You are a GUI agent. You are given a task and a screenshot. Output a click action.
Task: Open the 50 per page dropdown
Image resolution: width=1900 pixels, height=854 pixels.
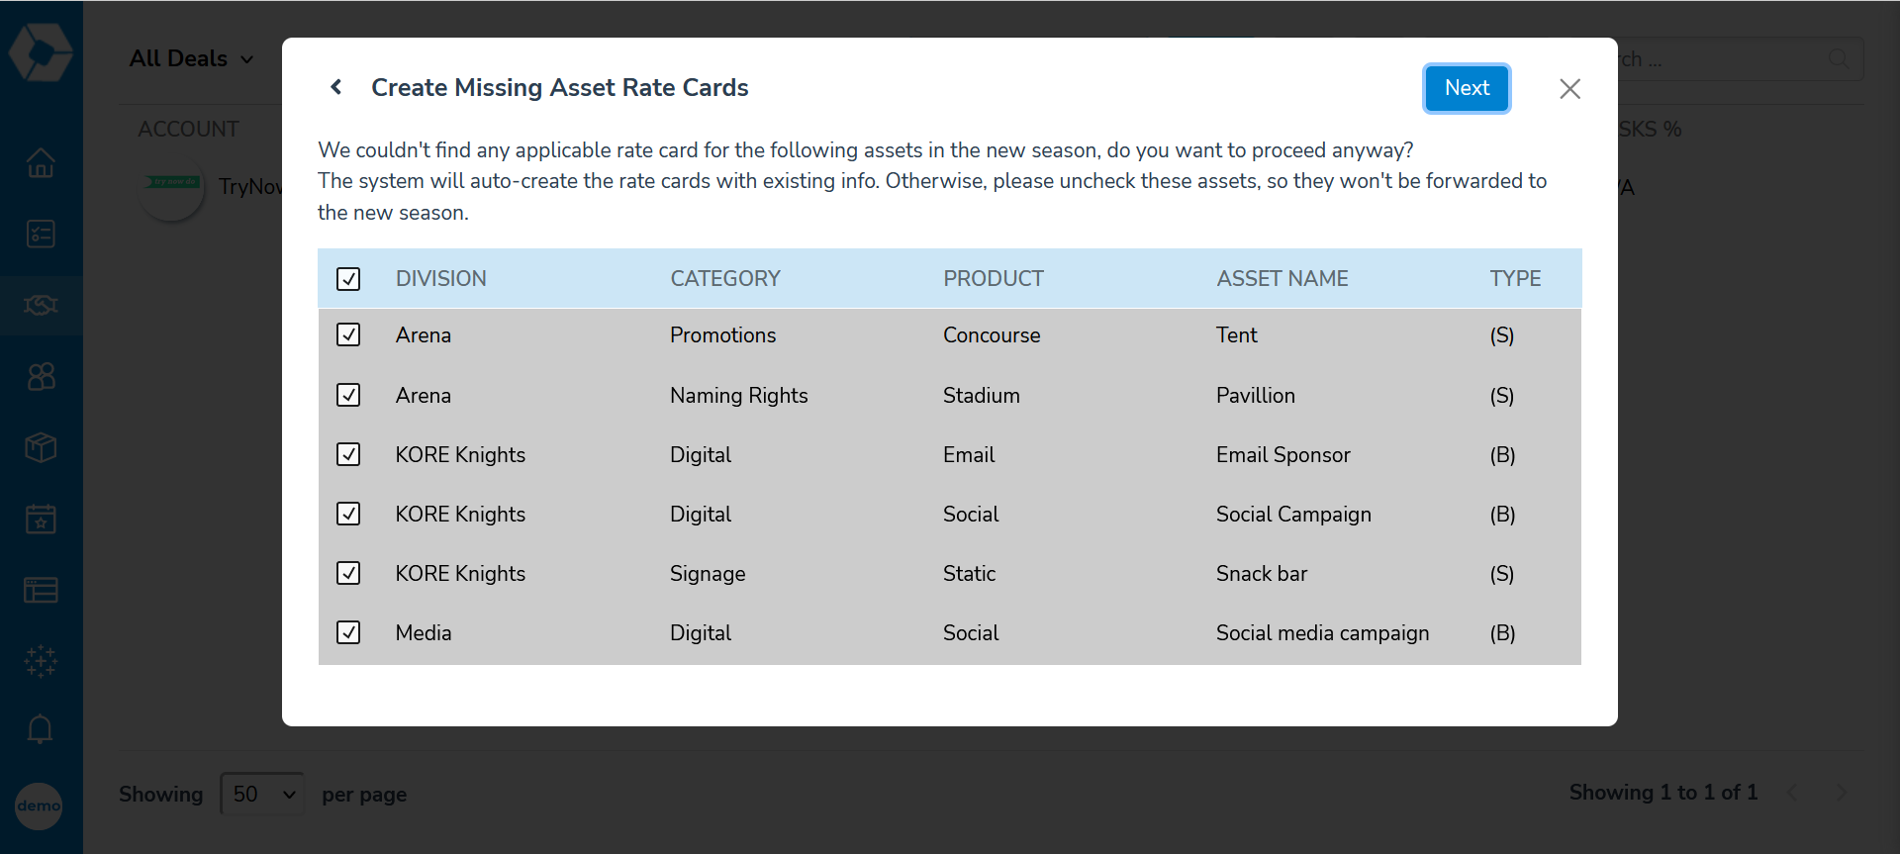pyautogui.click(x=262, y=794)
